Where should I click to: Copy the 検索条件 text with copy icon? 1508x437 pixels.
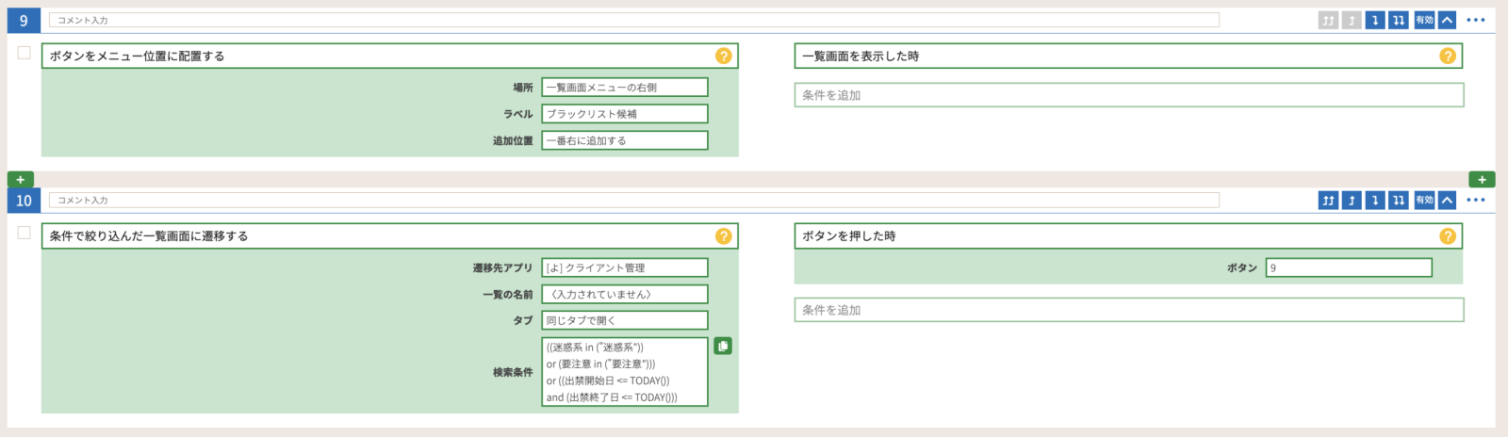(x=723, y=347)
